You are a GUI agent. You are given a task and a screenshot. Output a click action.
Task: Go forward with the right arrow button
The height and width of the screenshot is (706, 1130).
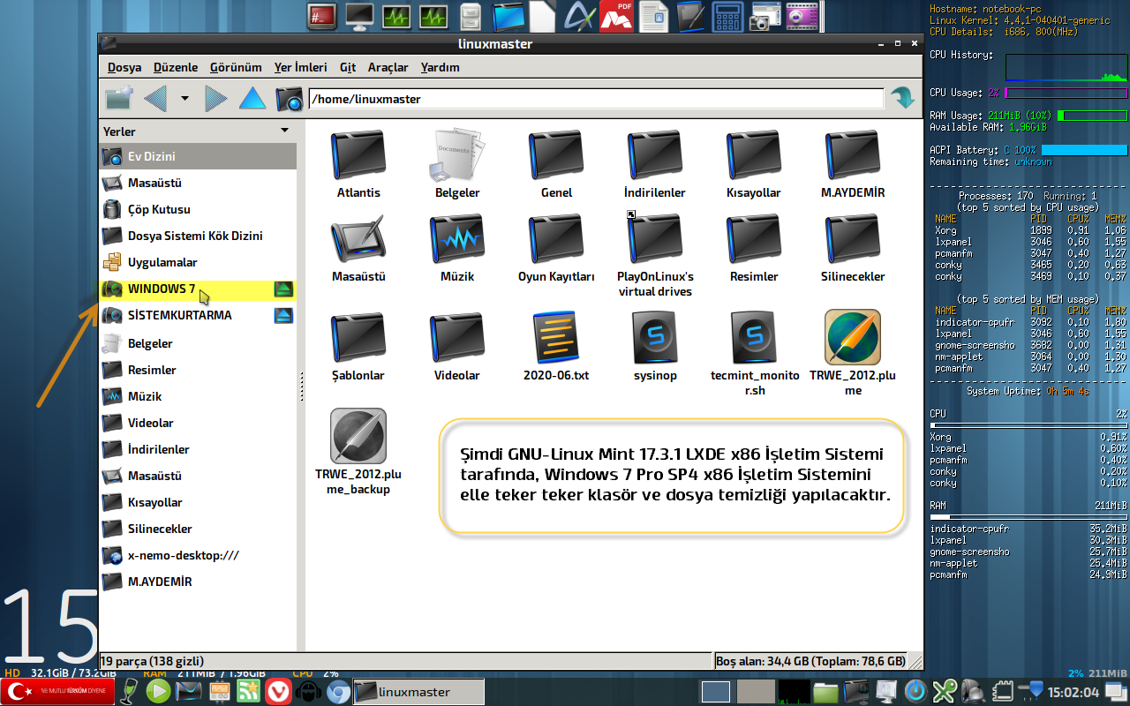(x=215, y=98)
